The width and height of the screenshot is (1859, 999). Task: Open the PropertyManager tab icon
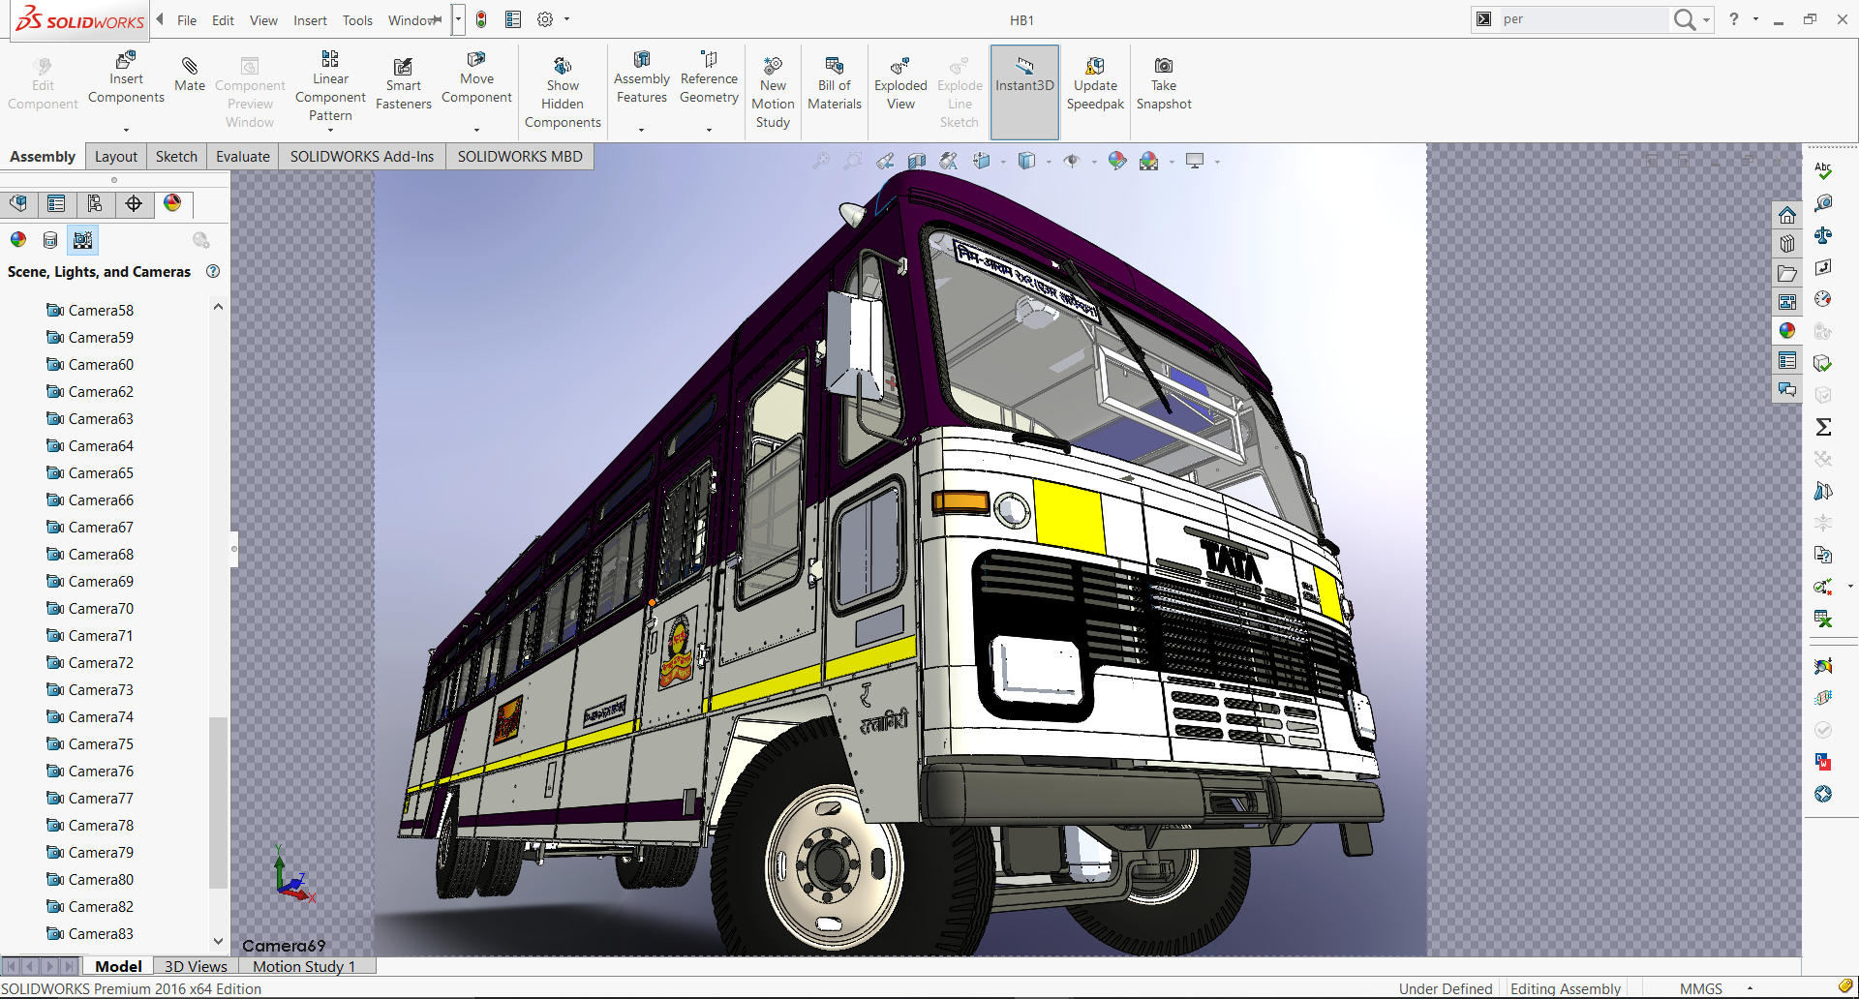(56, 203)
